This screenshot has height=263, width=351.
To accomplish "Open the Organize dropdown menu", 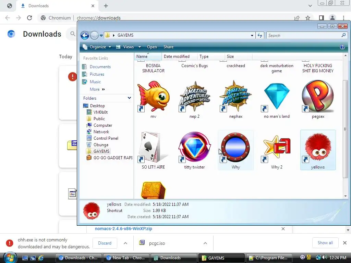I will click(97, 47).
